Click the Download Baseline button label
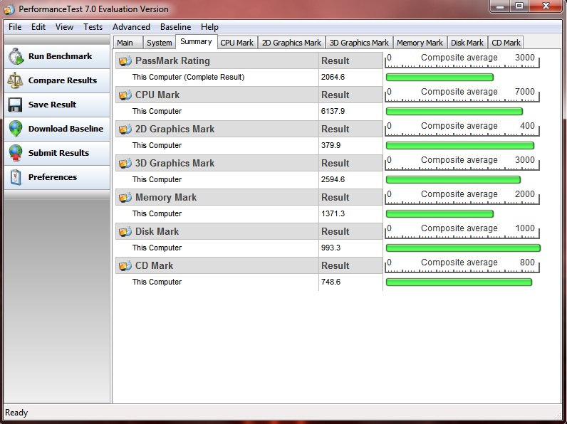This screenshot has width=567, height=424. [x=66, y=129]
